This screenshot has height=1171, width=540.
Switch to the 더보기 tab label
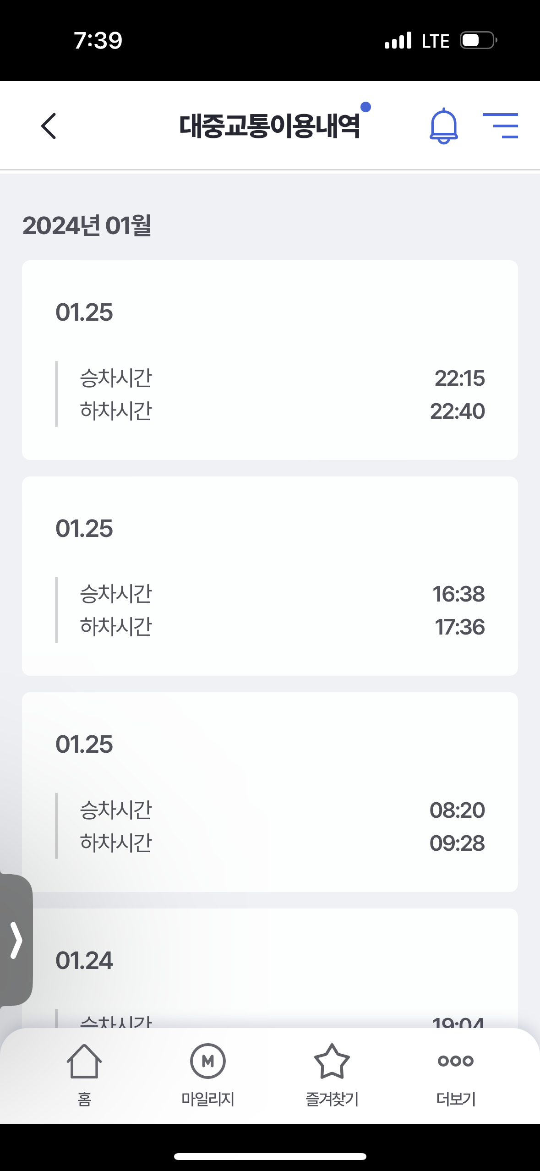pos(456,1099)
